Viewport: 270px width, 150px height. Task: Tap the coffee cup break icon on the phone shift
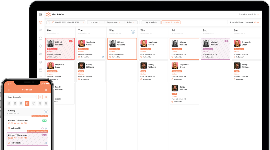pyautogui.click(x=42, y=128)
